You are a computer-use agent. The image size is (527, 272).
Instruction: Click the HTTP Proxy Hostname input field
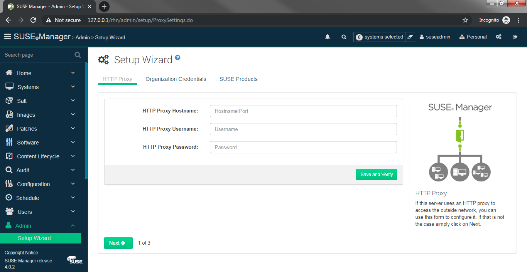[x=303, y=111]
